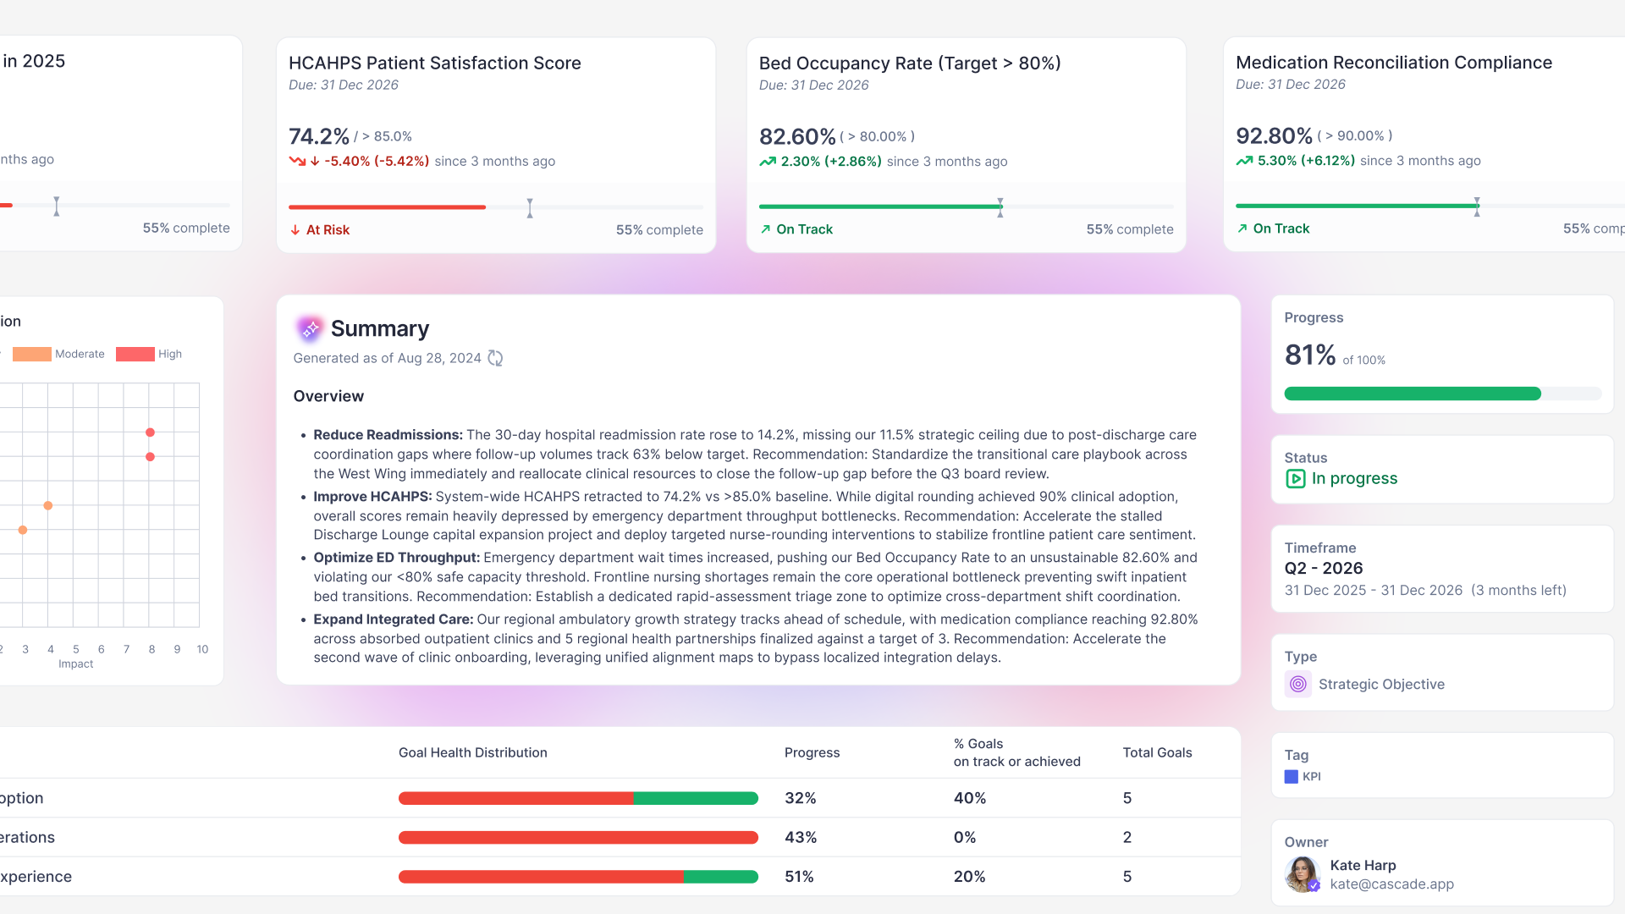
Task: Click the refresh icon next to Generated date
Action: click(496, 359)
